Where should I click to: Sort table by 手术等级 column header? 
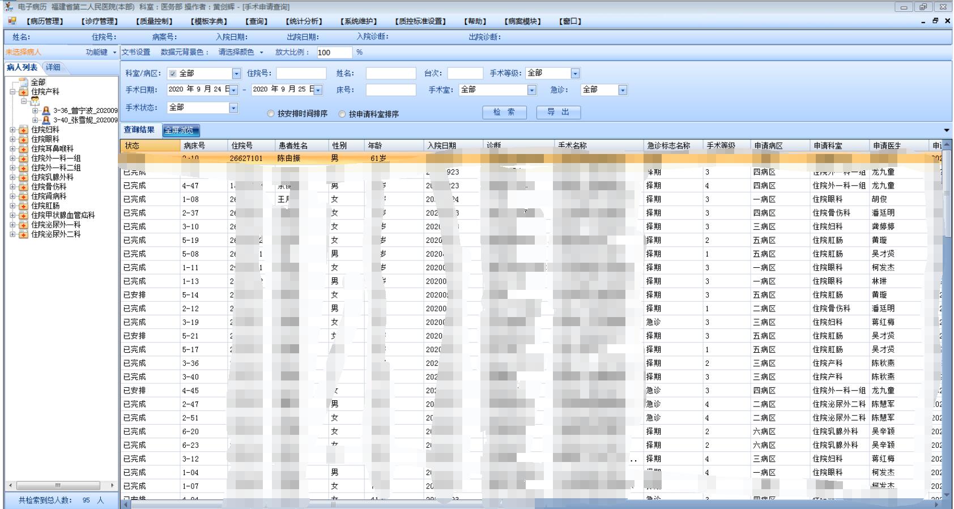[x=727, y=146]
